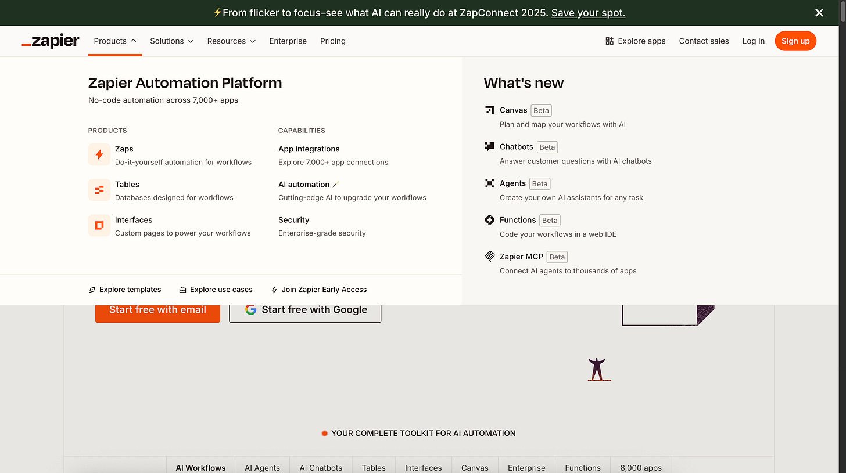Click 'Create your own AI assistants' description

(571, 198)
